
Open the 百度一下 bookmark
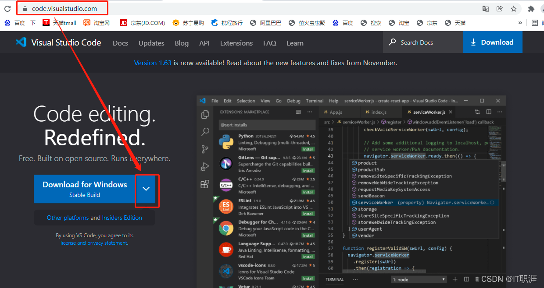click(x=20, y=23)
